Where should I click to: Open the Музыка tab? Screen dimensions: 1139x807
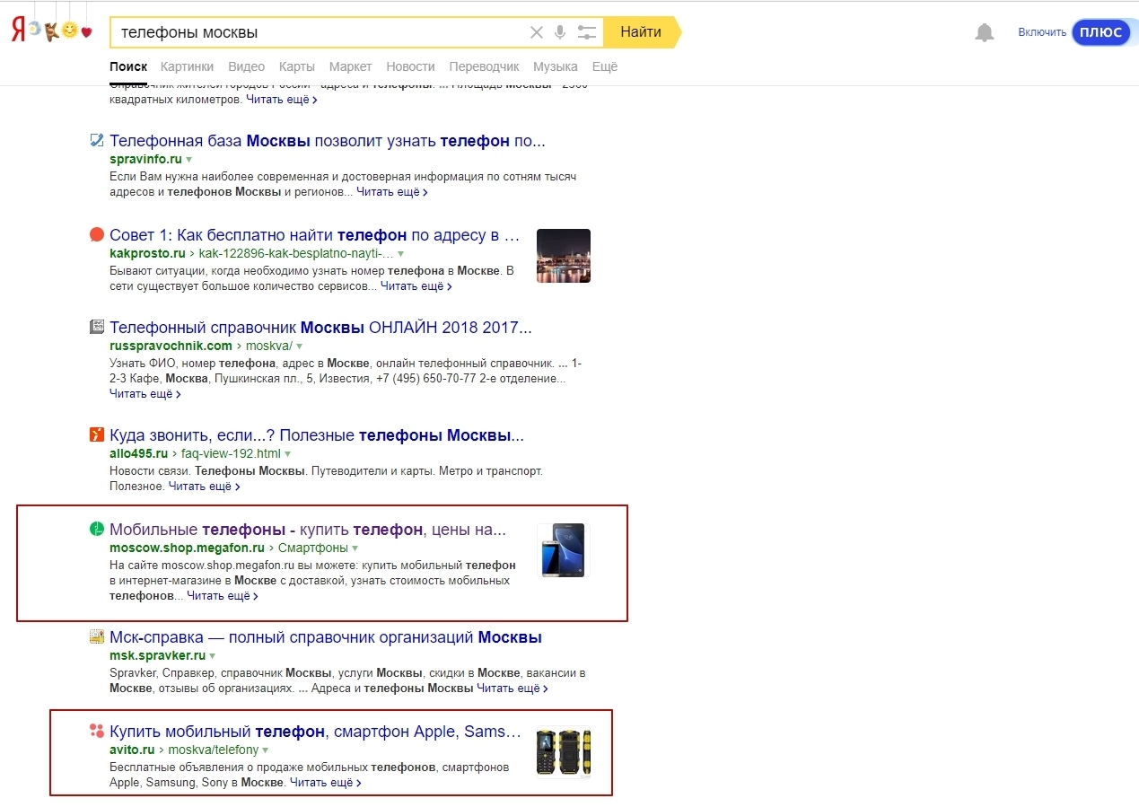[x=555, y=66]
